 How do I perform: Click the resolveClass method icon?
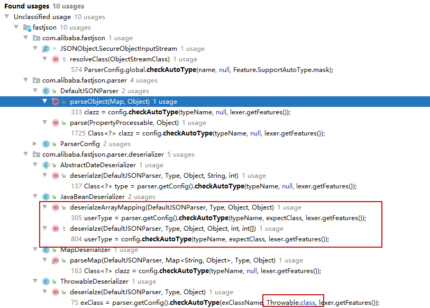(56, 59)
